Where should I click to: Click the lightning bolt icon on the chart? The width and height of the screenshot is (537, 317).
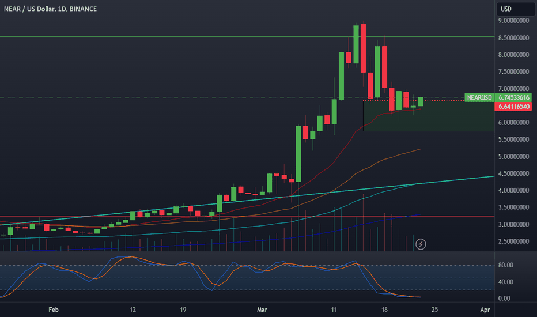coord(421,244)
